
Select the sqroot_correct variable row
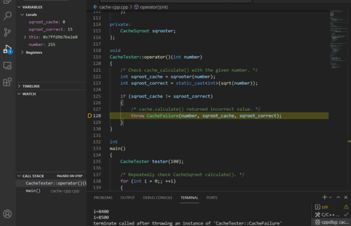click(x=51, y=29)
